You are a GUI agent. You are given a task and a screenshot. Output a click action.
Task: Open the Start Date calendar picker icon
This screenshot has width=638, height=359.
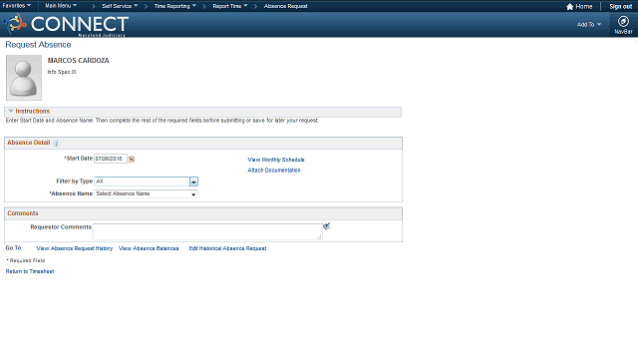click(x=132, y=160)
